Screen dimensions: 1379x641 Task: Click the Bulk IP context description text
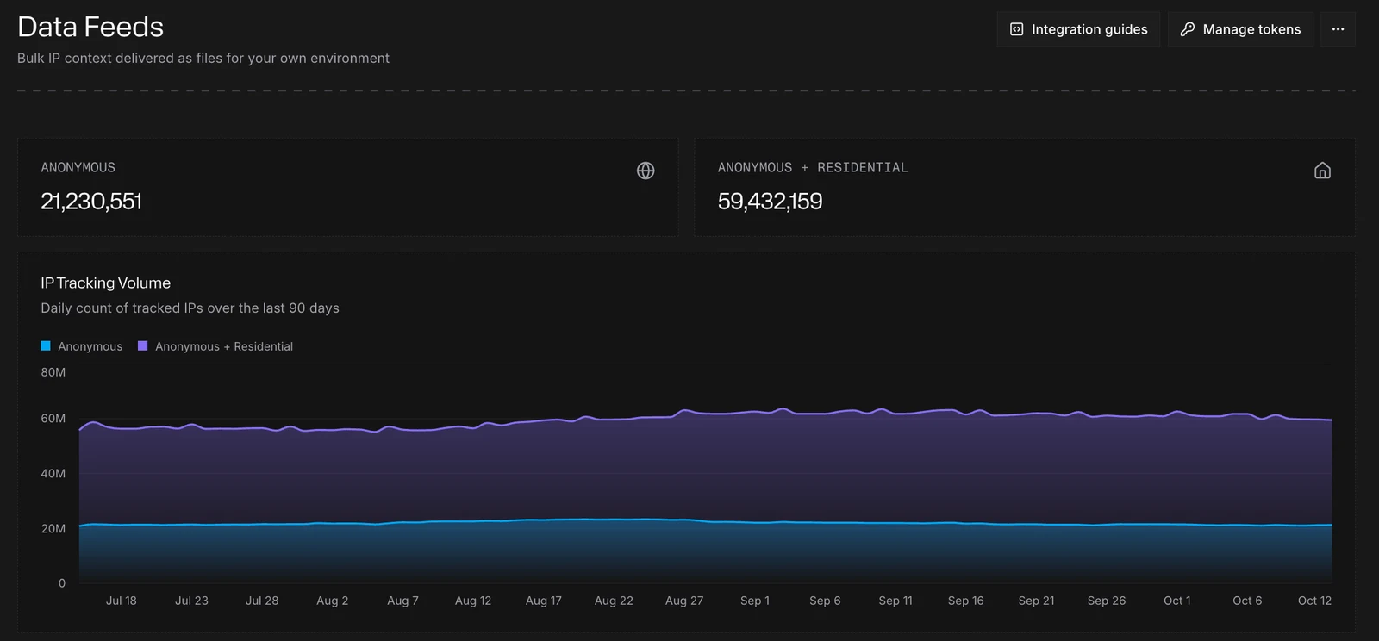(203, 58)
